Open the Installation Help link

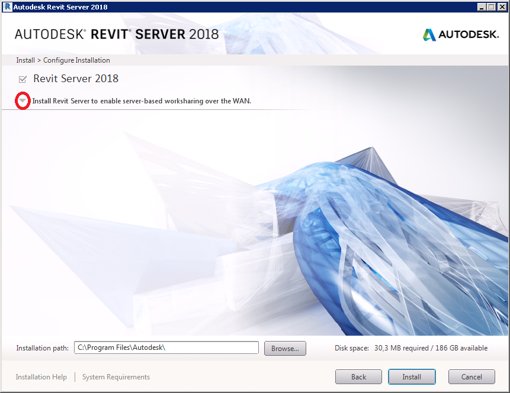41,377
